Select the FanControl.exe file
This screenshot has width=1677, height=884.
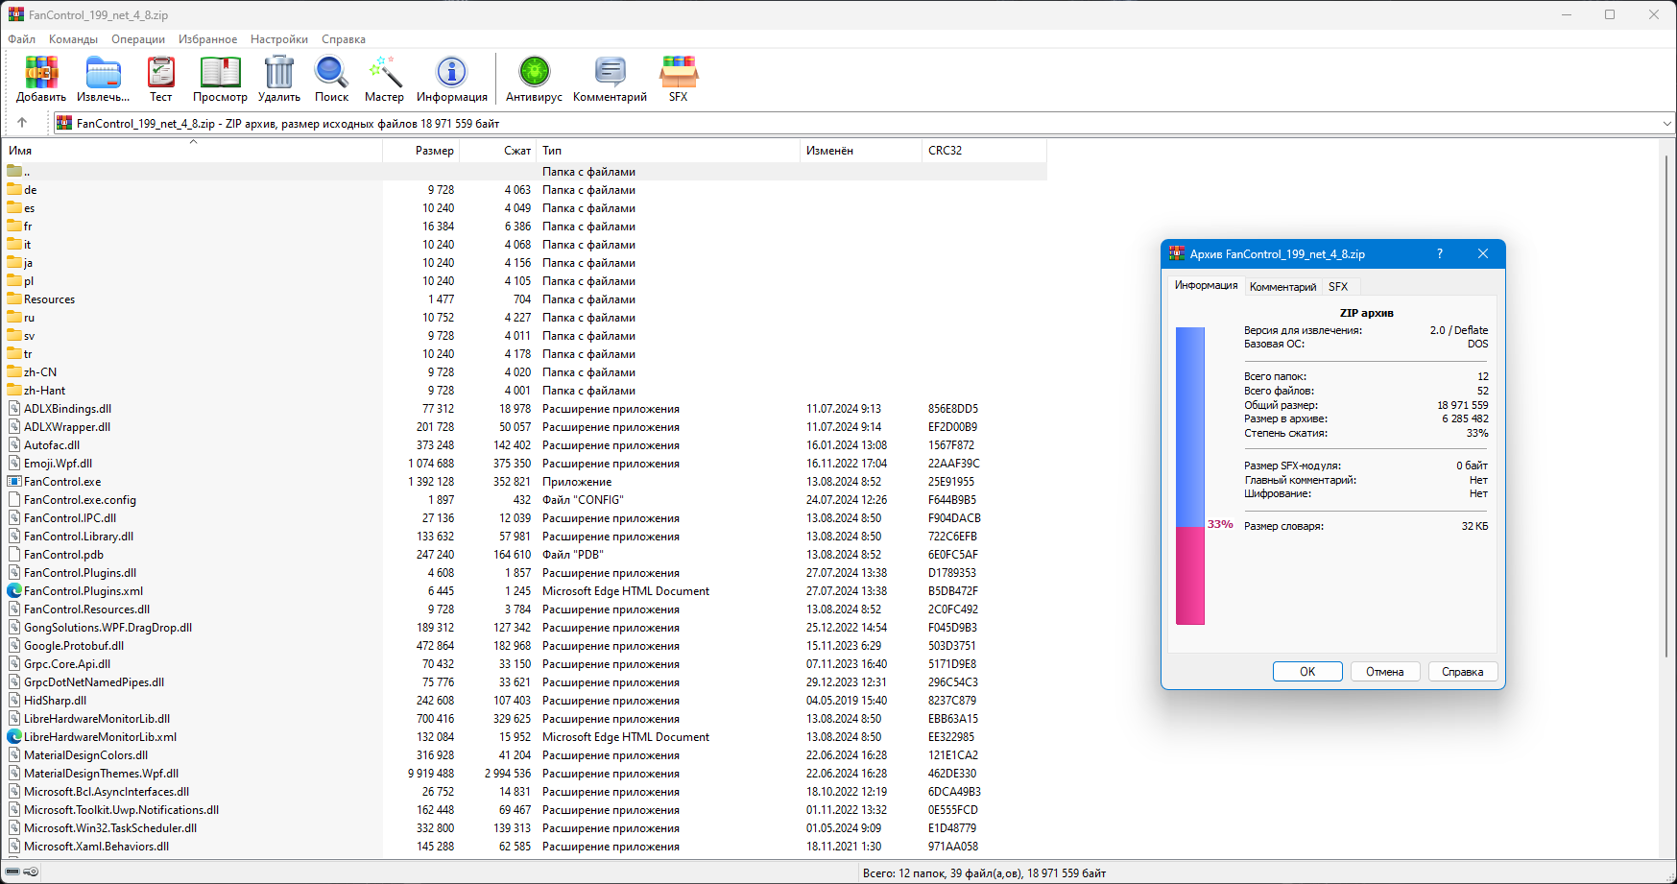click(62, 482)
